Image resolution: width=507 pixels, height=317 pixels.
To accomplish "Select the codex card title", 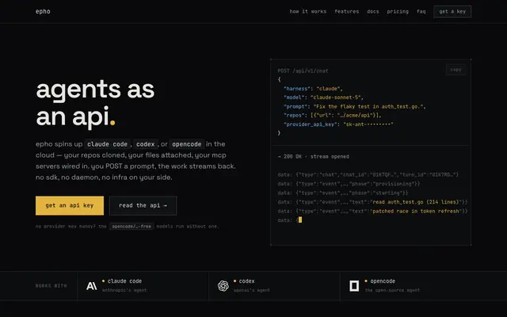I will 246,281.
